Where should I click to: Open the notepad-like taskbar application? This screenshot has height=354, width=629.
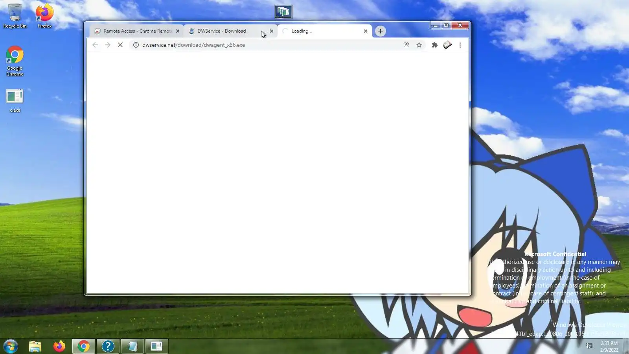tap(132, 346)
